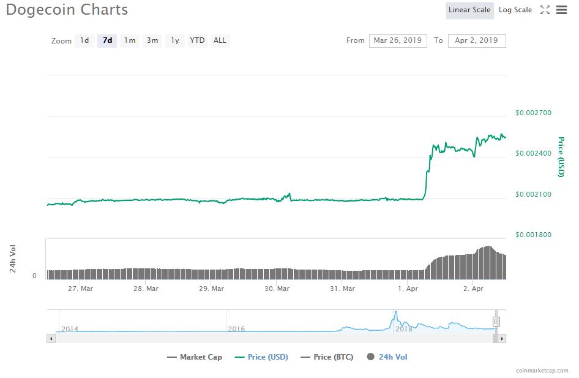Switch to Log Scale
This screenshot has height=378, width=579.
pos(515,9)
